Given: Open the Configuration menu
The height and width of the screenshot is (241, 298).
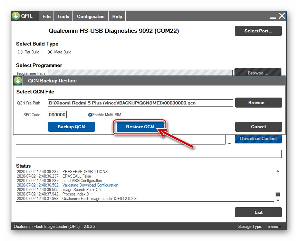Looking at the screenshot, I should click(91, 16).
